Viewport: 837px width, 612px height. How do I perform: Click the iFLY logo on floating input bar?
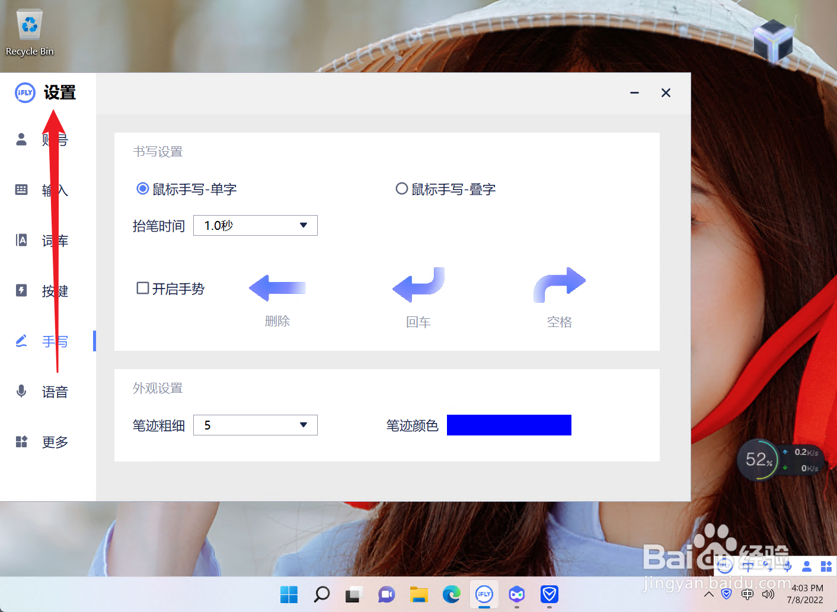724,566
